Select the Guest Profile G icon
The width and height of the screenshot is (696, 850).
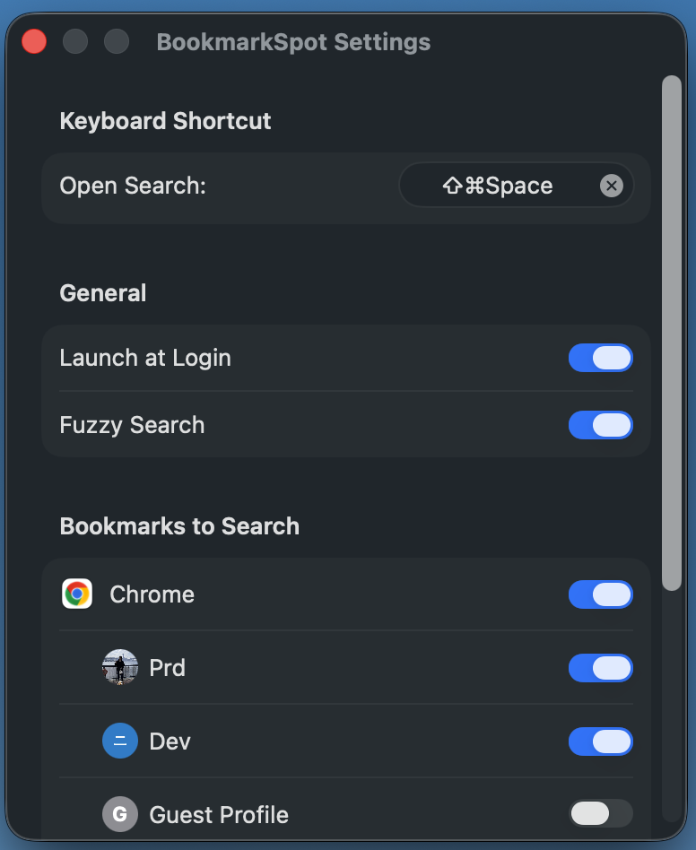[120, 814]
